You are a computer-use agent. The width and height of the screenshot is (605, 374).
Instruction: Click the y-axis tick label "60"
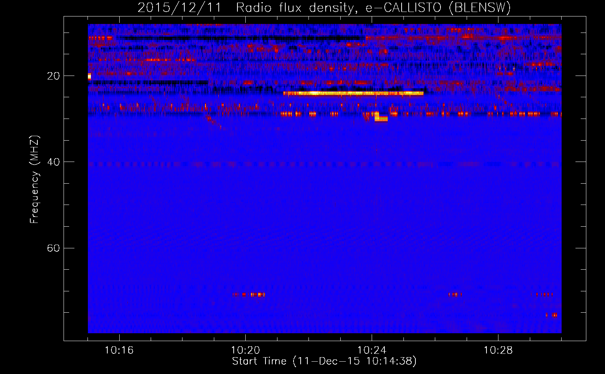point(53,248)
